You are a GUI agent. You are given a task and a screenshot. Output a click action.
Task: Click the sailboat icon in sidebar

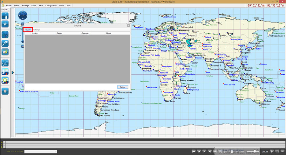pyautogui.click(x=5, y=71)
